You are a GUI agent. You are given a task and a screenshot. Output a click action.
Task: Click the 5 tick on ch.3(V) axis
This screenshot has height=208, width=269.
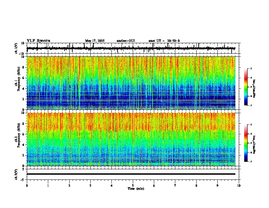(x=24, y=169)
